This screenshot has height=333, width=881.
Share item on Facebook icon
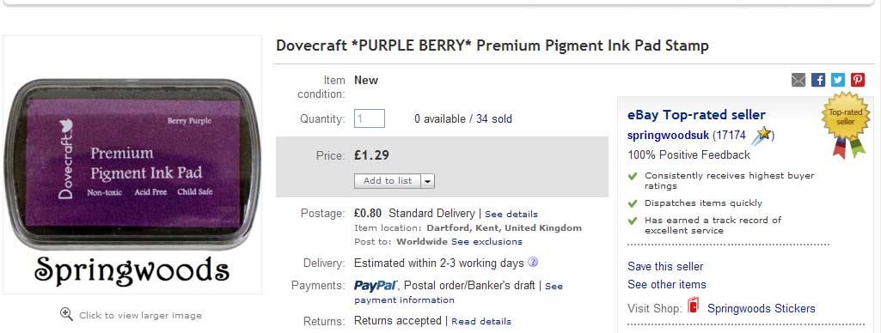[x=818, y=80]
